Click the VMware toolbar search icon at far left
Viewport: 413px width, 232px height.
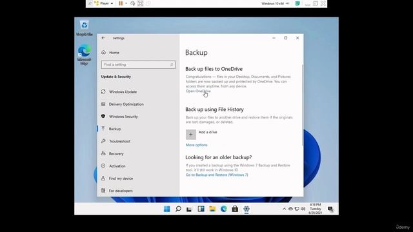click(90, 3)
